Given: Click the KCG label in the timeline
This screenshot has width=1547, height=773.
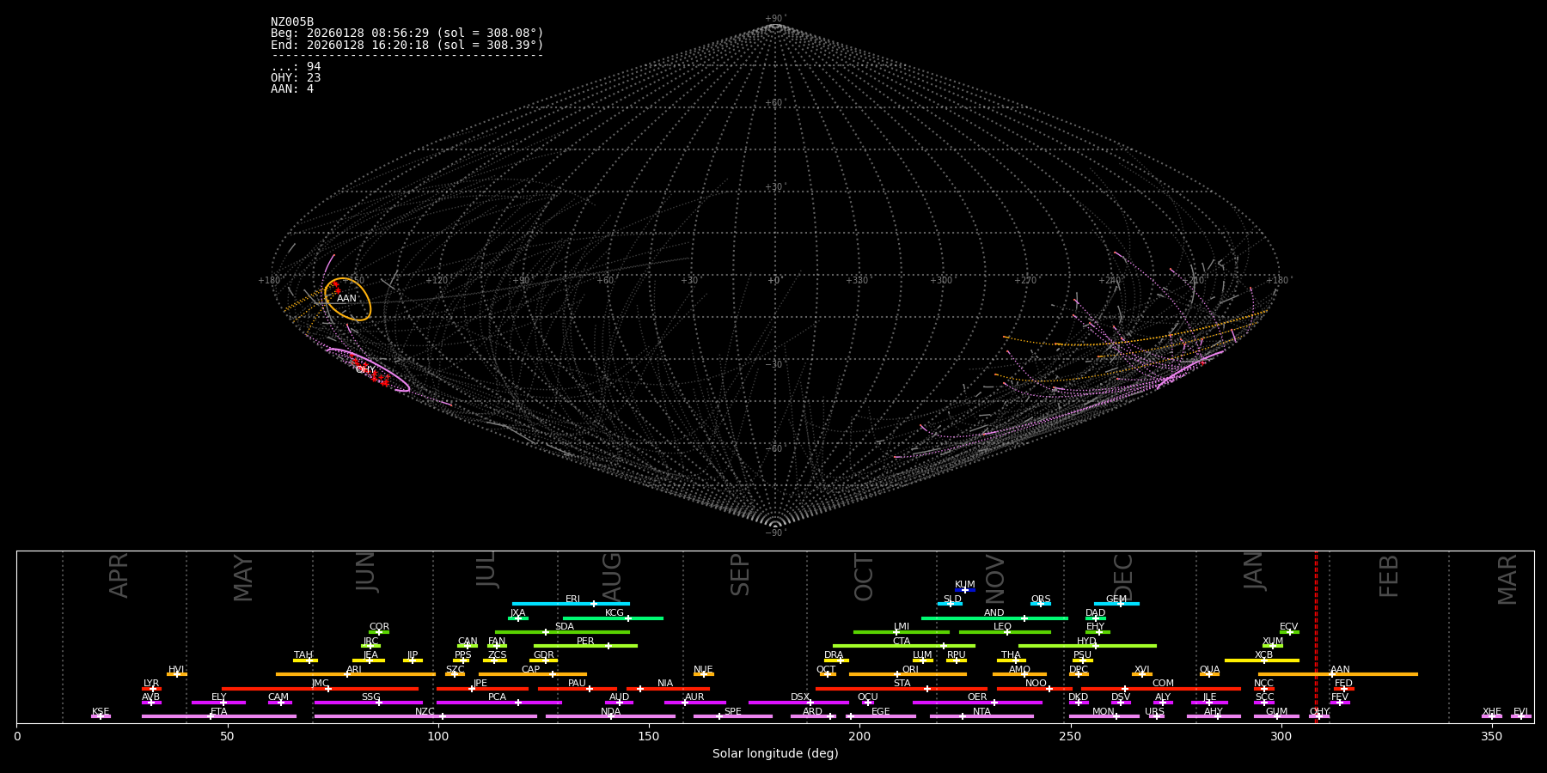Looking at the screenshot, I should [x=615, y=613].
